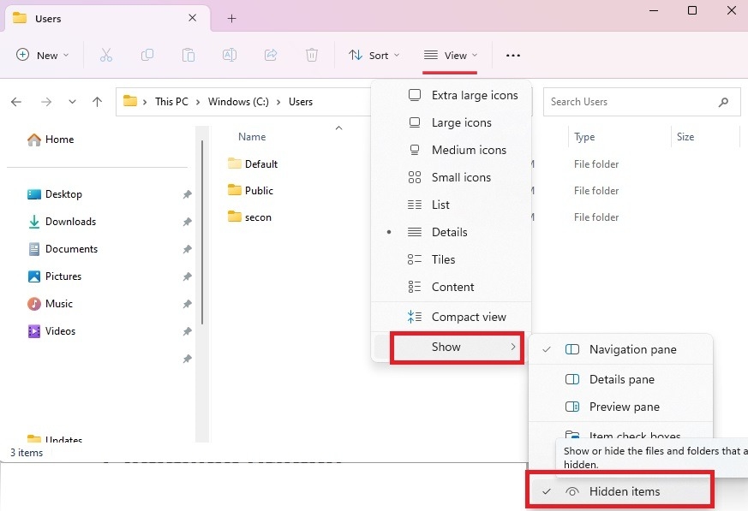Image resolution: width=748 pixels, height=511 pixels.
Task: Open the search box in Users folder
Action: click(x=641, y=102)
